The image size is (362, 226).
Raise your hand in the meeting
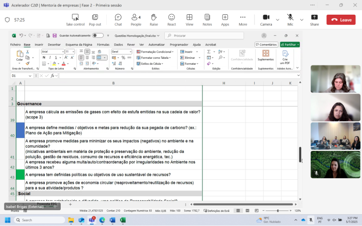click(x=154, y=20)
